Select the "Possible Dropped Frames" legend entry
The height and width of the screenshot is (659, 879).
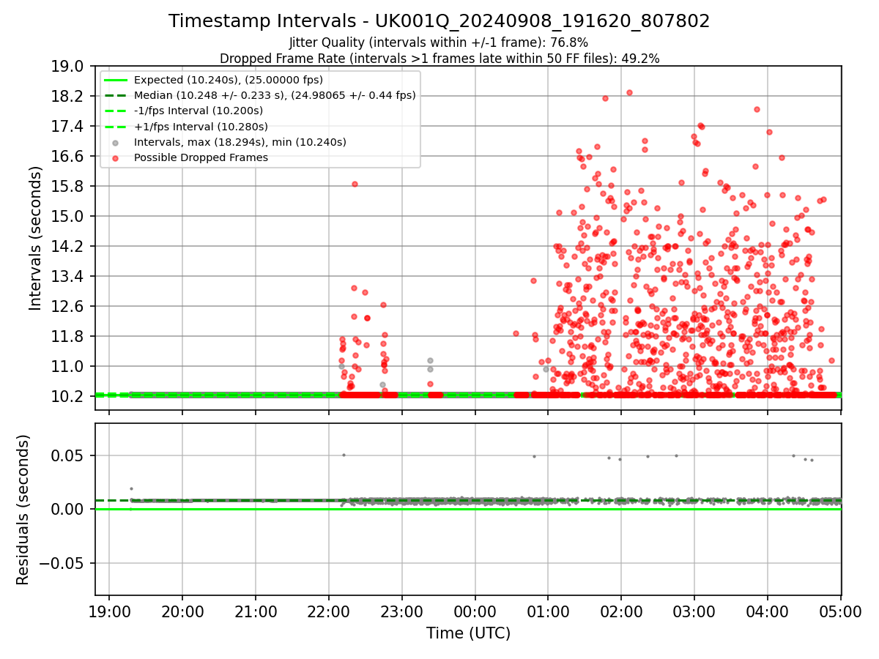pyautogui.click(x=201, y=157)
